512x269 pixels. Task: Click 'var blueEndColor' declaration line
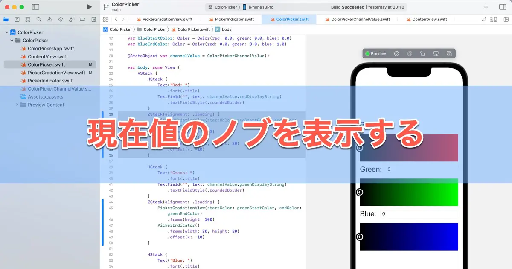pyautogui.click(x=207, y=44)
